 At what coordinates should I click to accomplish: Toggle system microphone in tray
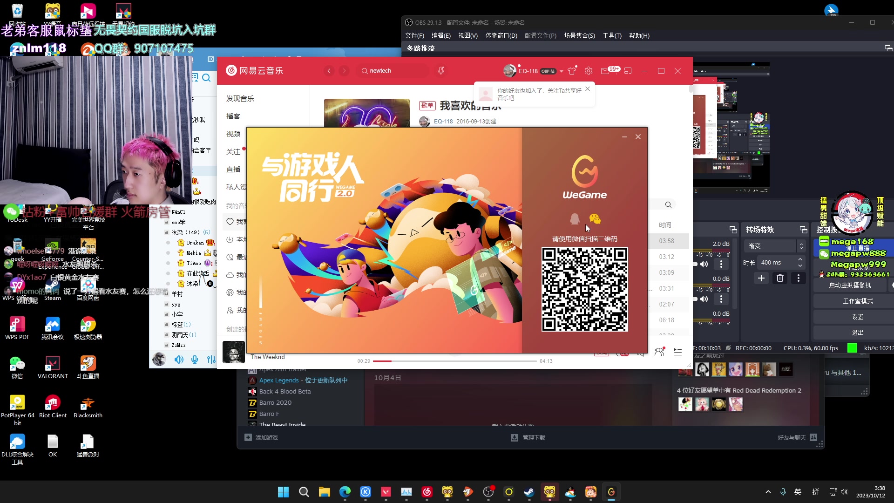783,492
